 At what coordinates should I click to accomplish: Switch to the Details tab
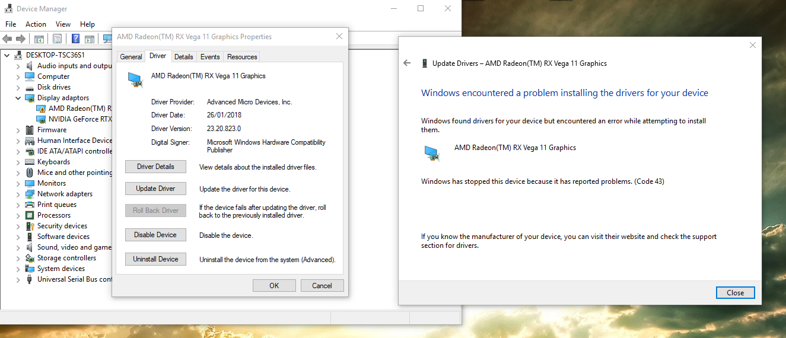[x=184, y=57]
